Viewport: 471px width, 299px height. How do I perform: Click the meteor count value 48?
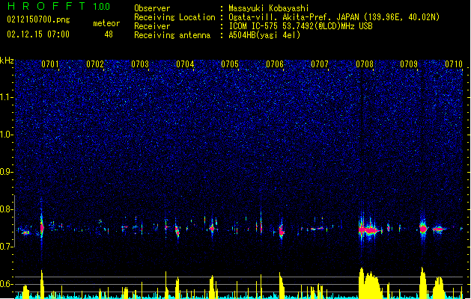point(109,34)
